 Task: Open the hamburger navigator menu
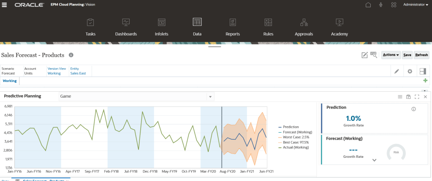[5, 5]
